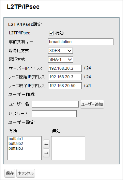
Task: Focus the パスワード input field
Action: 54,114
